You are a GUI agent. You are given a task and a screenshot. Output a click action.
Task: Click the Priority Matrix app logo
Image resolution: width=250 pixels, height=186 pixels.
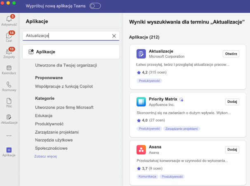pos(141,102)
